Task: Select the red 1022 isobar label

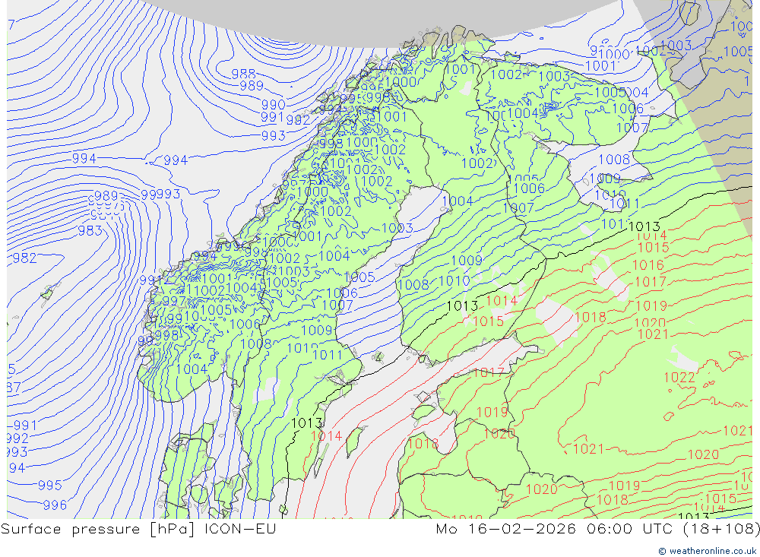Action: click(x=679, y=378)
